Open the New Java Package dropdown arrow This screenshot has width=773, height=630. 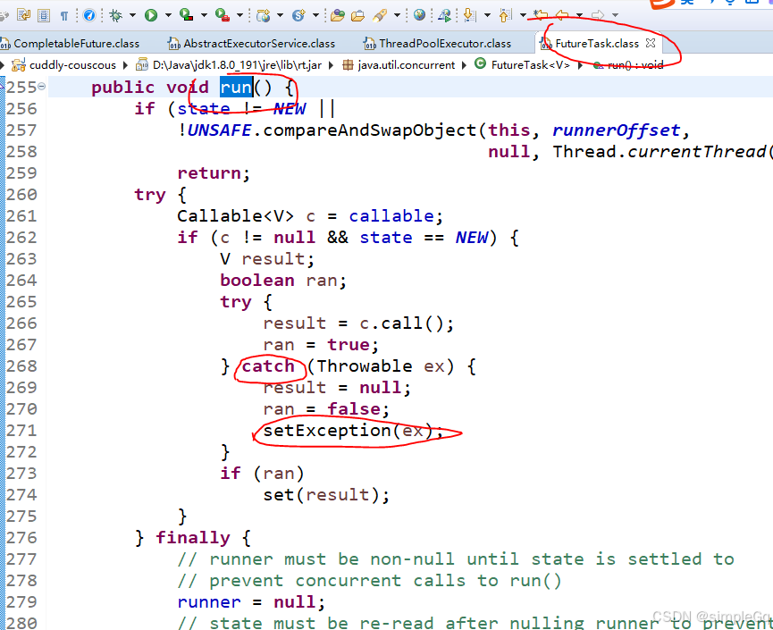[280, 15]
